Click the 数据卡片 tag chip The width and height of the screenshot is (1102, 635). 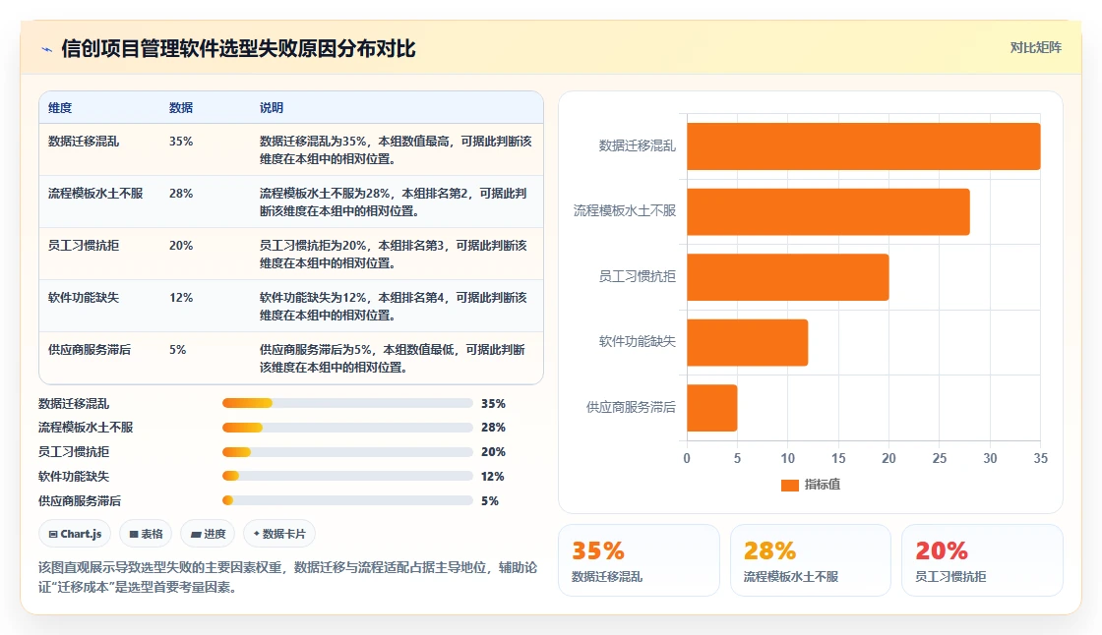pyautogui.click(x=279, y=534)
